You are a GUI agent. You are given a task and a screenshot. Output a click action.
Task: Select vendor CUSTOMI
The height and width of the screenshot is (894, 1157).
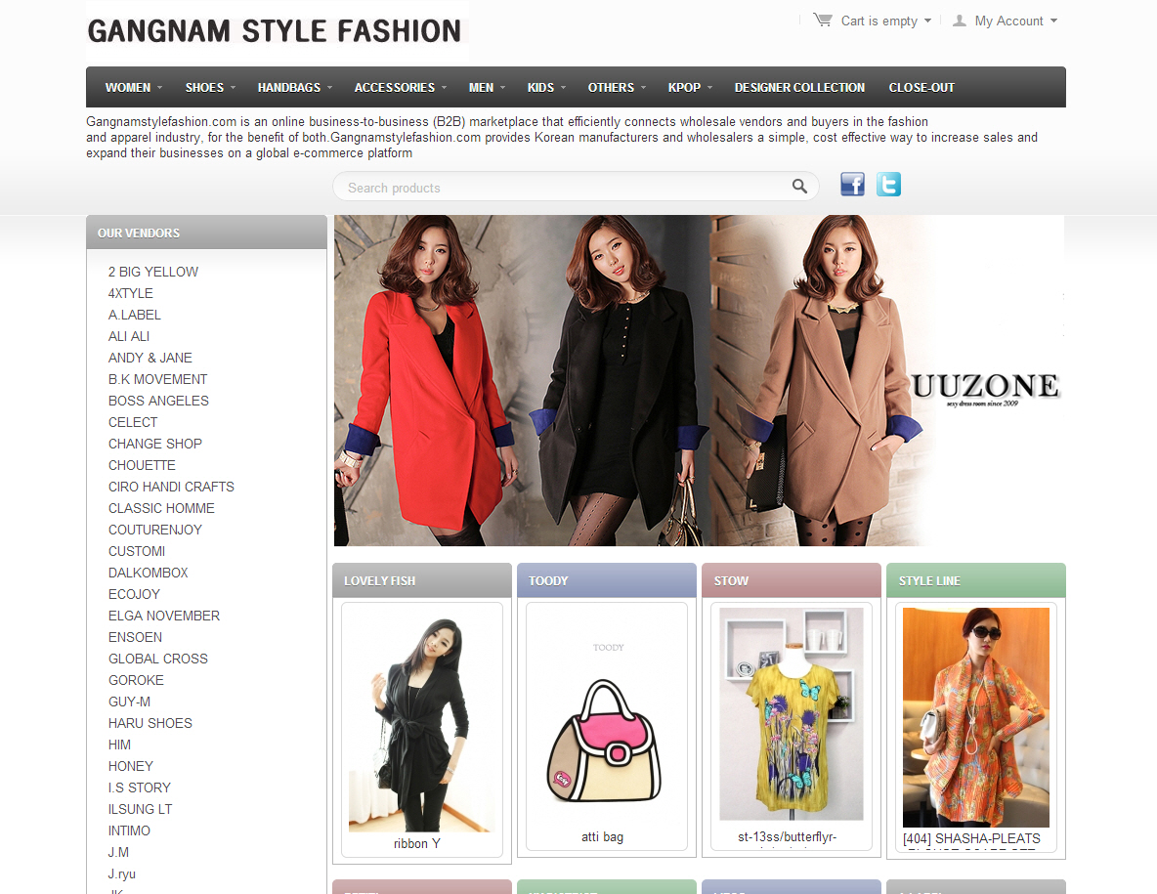coord(137,551)
